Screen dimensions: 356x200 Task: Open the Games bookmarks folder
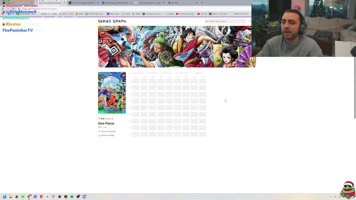[126, 14]
